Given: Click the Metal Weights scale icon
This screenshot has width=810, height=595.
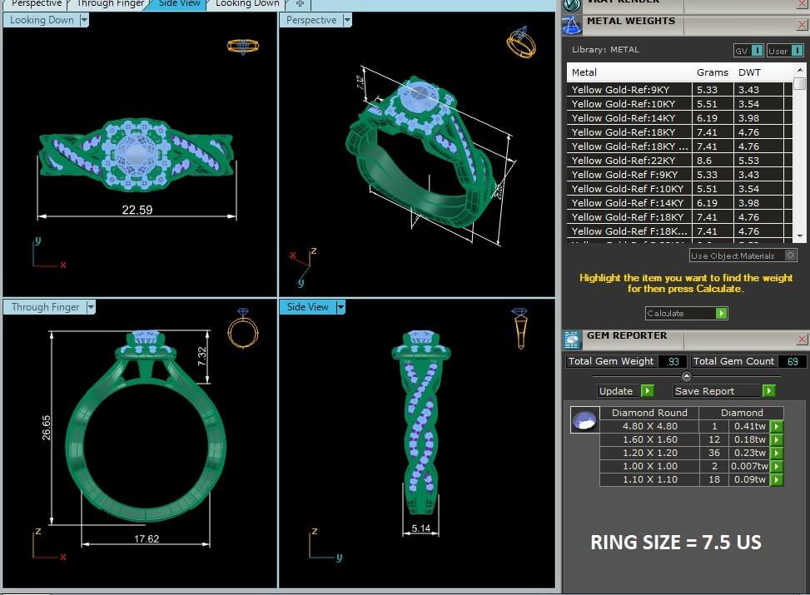Looking at the screenshot, I should pos(571,25).
